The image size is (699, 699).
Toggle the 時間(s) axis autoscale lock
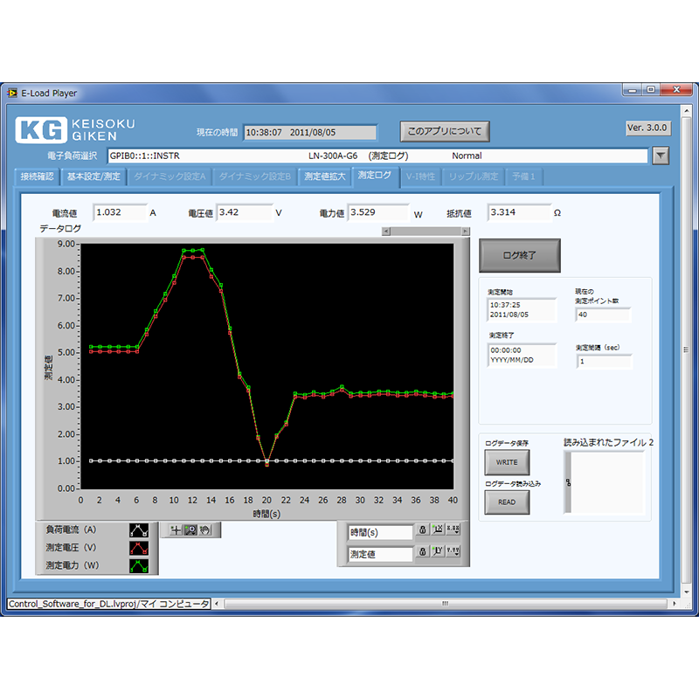tap(422, 530)
